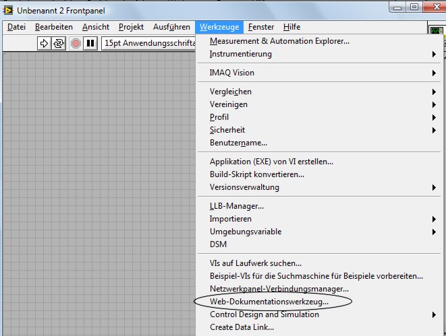Open the Hilfe menu
This screenshot has width=446, height=336.
pos(292,27)
